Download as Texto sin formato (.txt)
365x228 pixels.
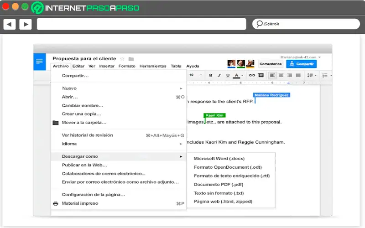click(x=231, y=193)
